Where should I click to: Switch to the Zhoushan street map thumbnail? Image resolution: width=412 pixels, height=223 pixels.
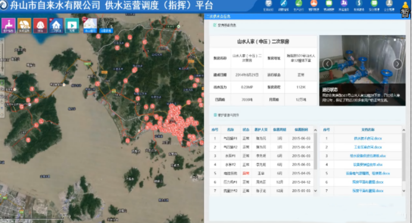[x=90, y=26]
